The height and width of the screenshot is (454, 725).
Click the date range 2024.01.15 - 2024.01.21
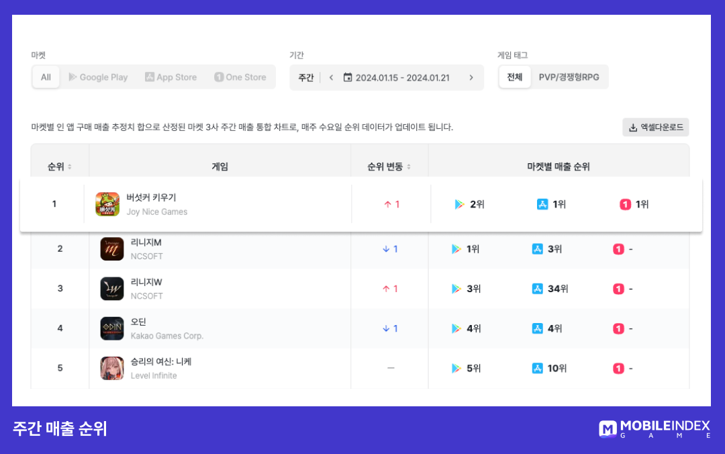(x=402, y=78)
